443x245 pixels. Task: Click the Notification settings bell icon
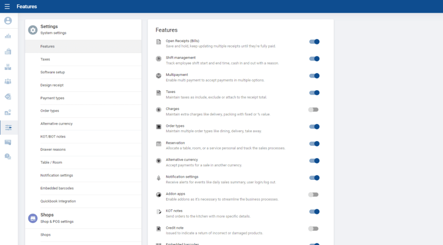[158, 178]
